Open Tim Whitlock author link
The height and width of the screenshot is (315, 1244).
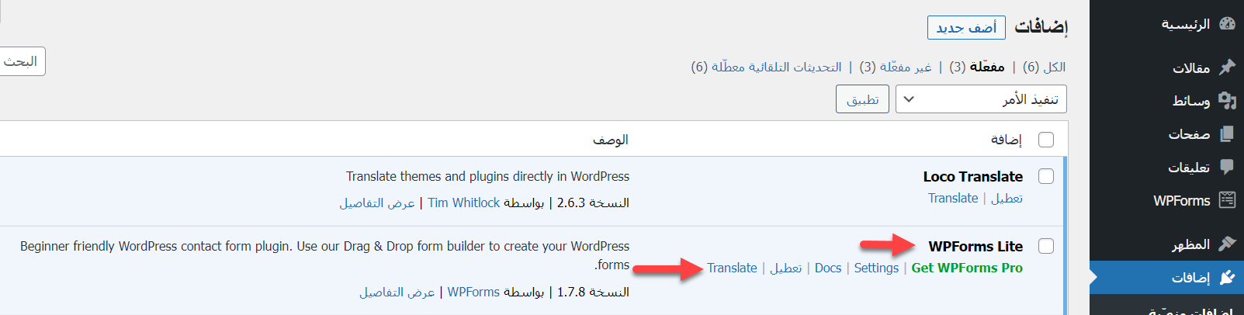pyautogui.click(x=464, y=202)
